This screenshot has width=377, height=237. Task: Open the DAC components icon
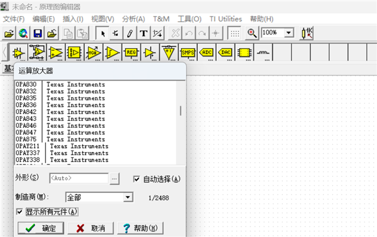[225, 52]
